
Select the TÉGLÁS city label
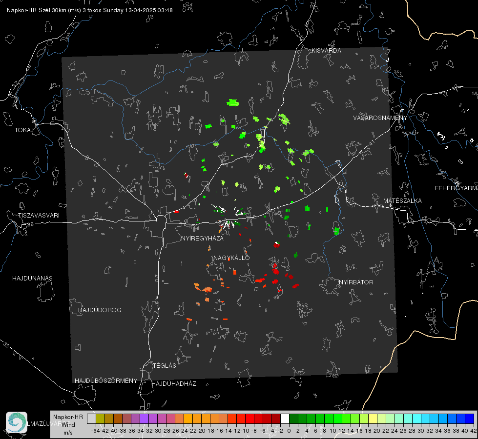(x=165, y=366)
